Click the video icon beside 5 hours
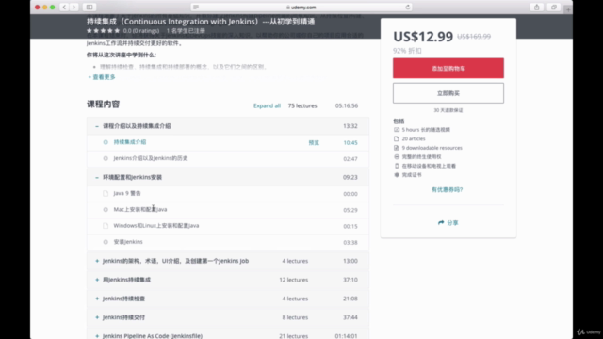 click(397, 130)
